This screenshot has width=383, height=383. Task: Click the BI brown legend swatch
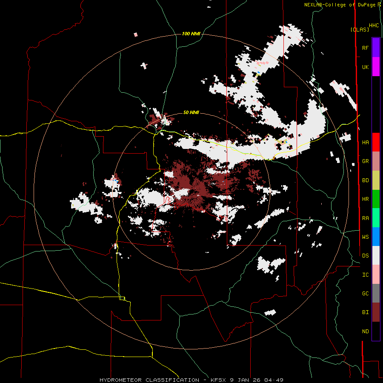pyautogui.click(x=376, y=312)
